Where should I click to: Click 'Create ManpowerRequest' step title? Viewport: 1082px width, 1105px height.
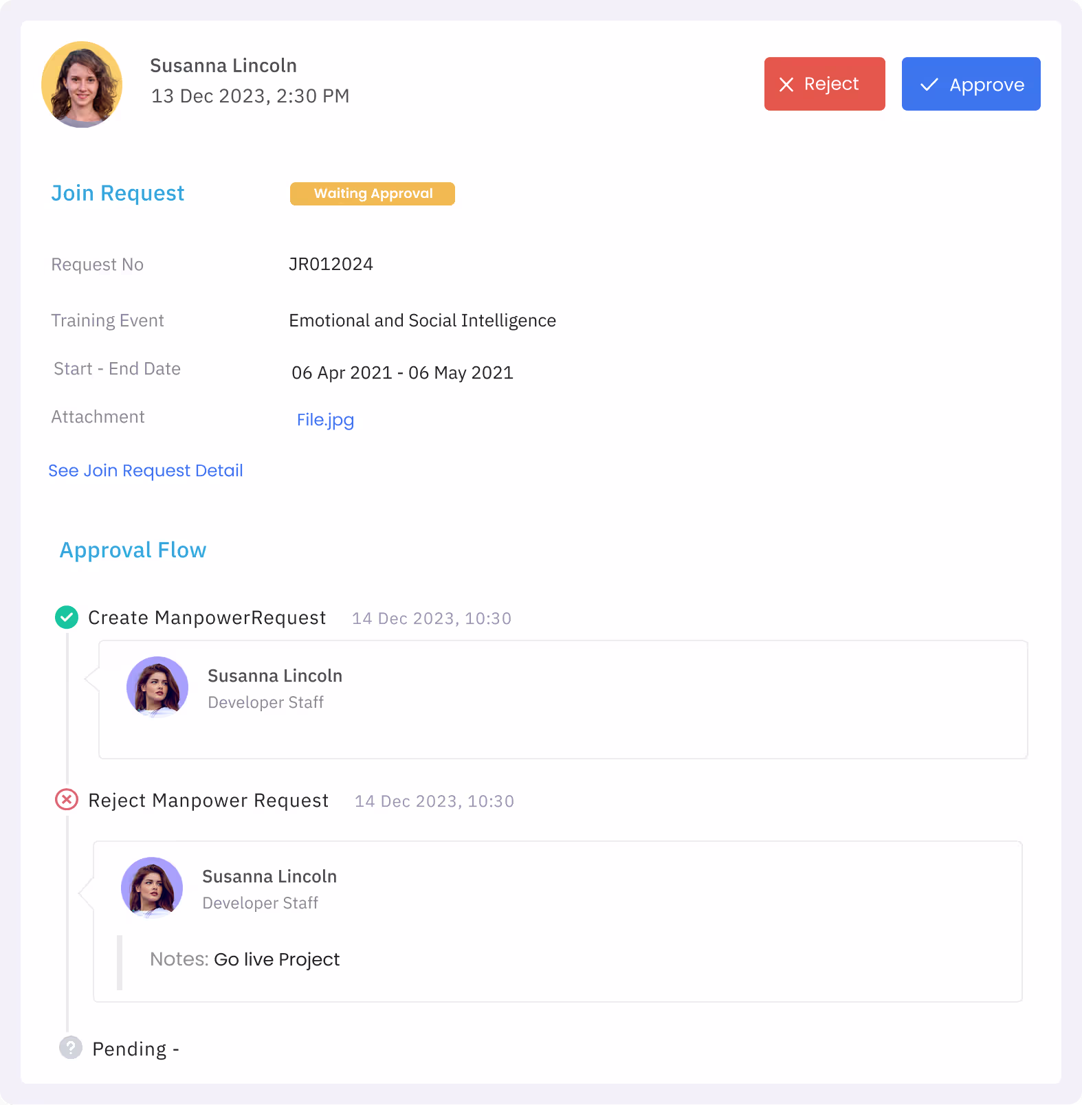207,618
